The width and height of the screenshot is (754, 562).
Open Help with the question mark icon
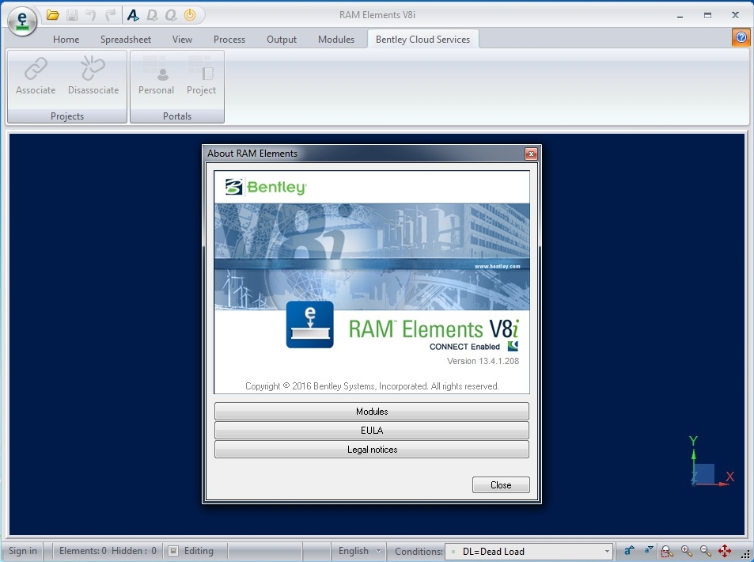[741, 37]
